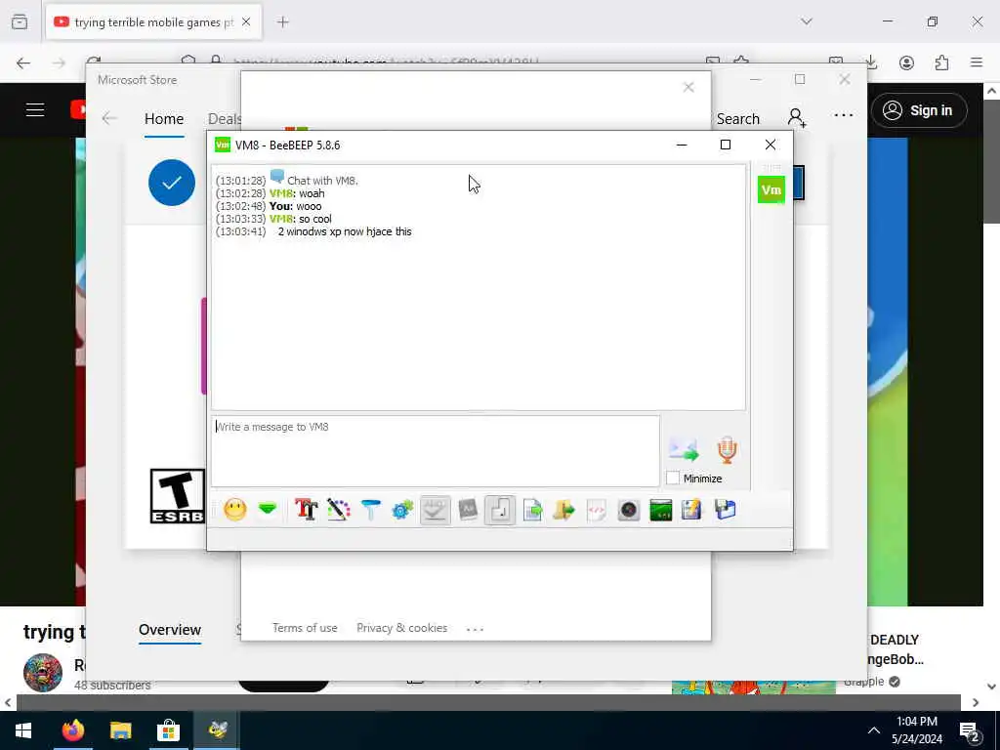Select the Overview tab in Microsoft Store
The height and width of the screenshot is (750, 1000).
pyautogui.click(x=170, y=630)
